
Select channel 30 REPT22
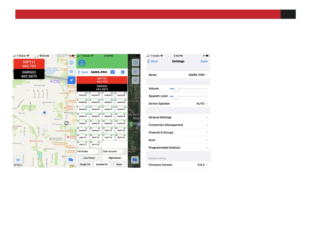(95, 145)
